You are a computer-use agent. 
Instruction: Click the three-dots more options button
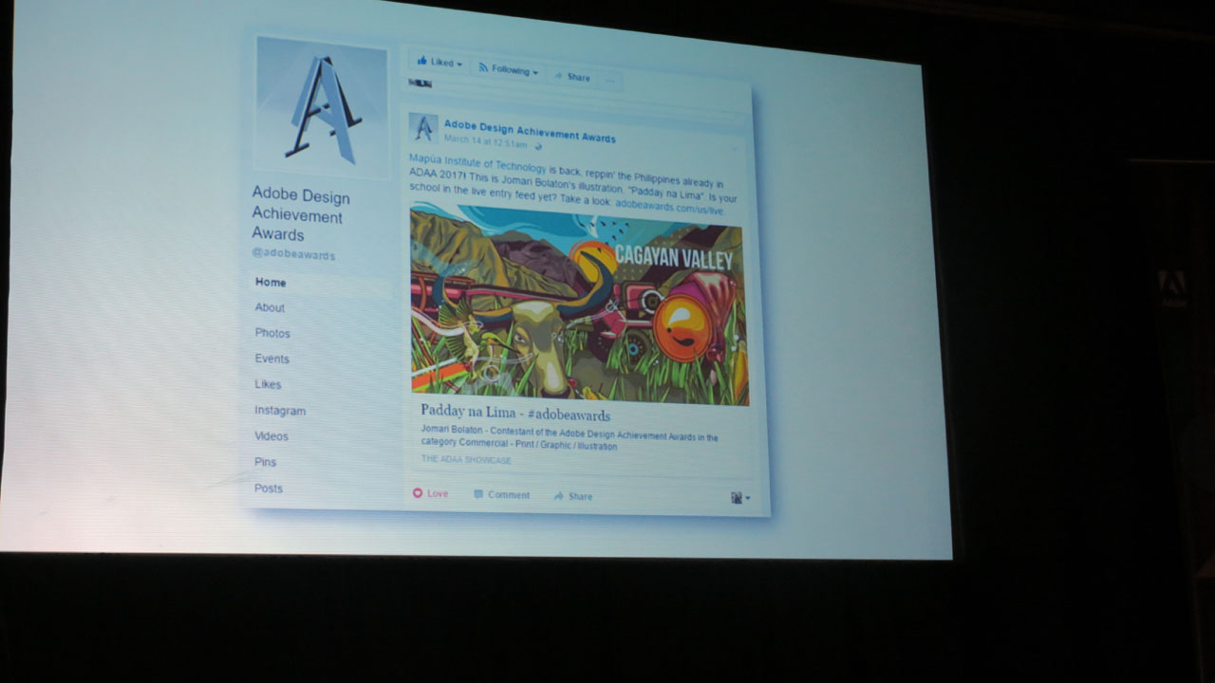(x=610, y=80)
